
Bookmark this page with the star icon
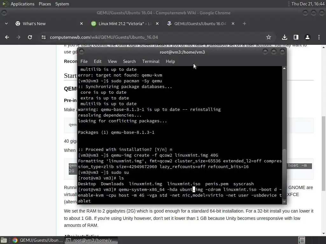coord(269,37)
